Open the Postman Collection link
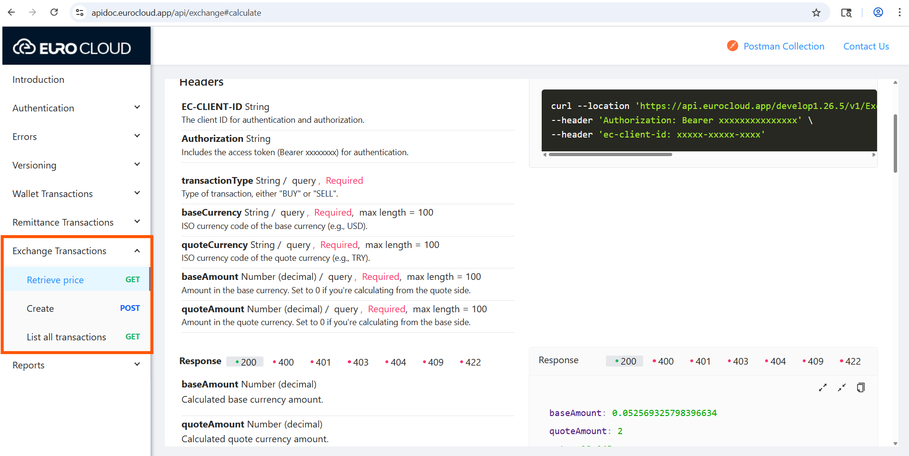The image size is (909, 456). click(x=784, y=46)
